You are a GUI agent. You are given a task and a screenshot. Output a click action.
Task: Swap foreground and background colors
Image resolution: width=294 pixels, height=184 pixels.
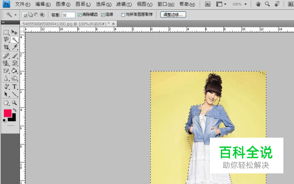click(x=14, y=110)
